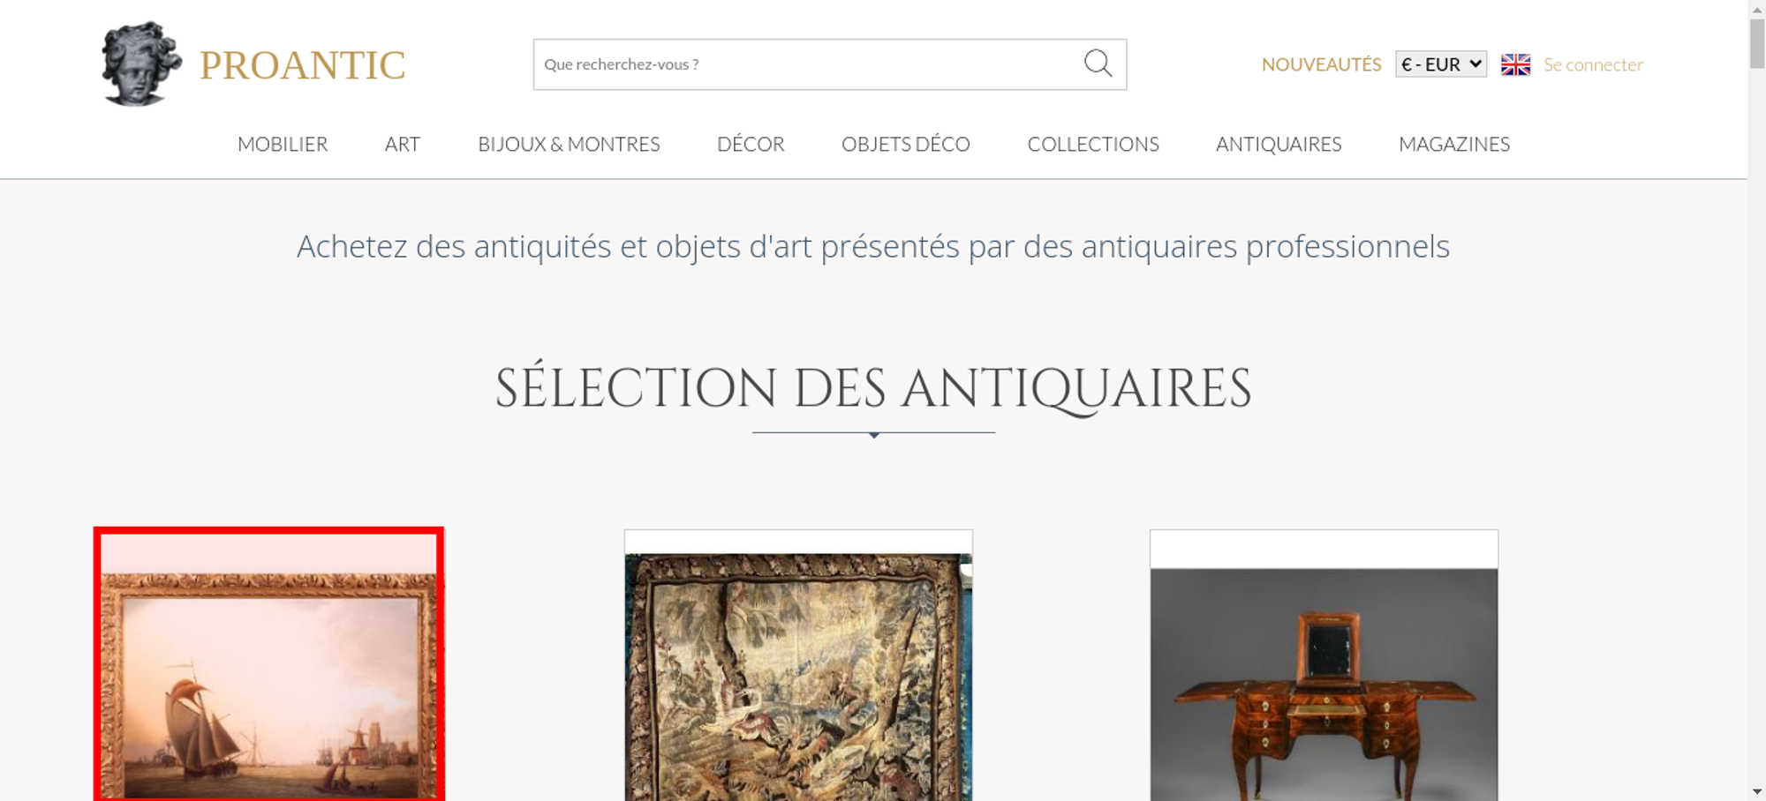Switch language via the UK flag icon
This screenshot has height=801, width=1766.
point(1515,64)
